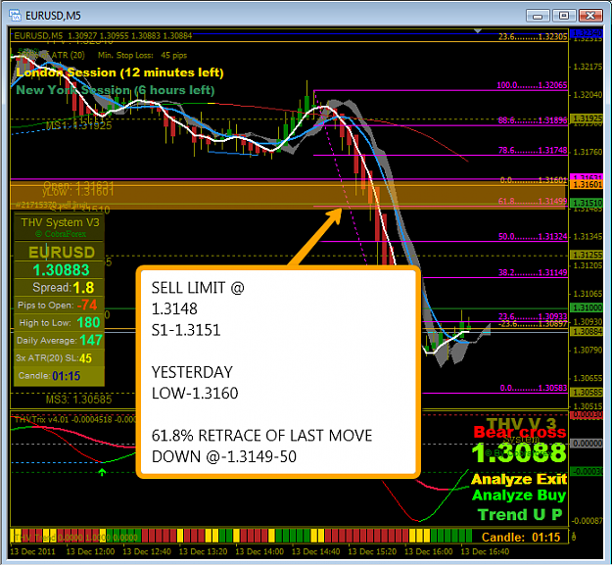
Task: Click the 13 Dec 15:20 time label
Action: pos(372,552)
